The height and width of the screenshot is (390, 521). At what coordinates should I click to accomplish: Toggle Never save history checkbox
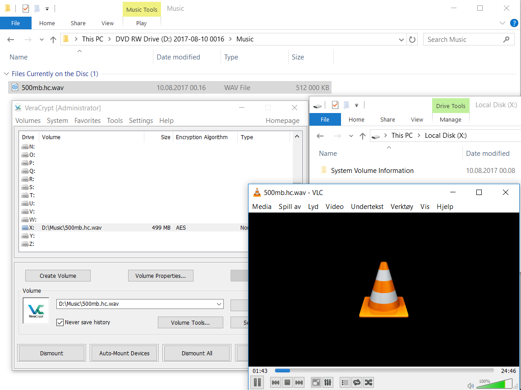point(60,322)
